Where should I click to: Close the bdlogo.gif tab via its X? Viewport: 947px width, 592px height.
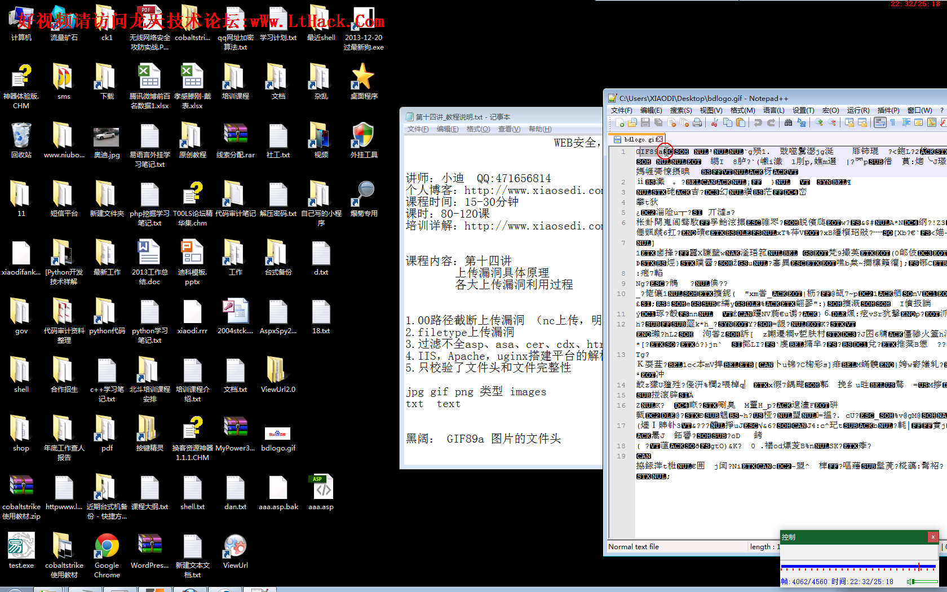pyautogui.click(x=660, y=139)
